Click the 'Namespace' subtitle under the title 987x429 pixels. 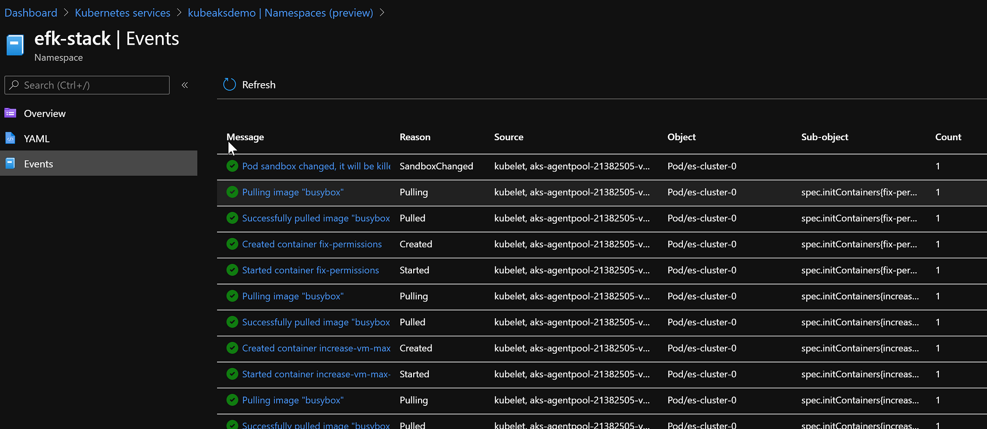tap(59, 57)
